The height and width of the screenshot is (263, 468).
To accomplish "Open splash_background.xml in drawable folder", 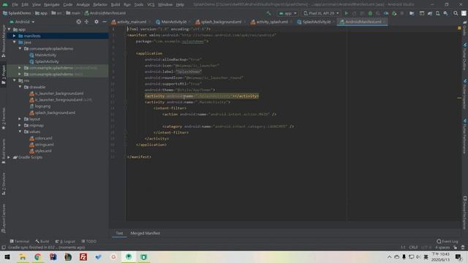I will coord(55,113).
